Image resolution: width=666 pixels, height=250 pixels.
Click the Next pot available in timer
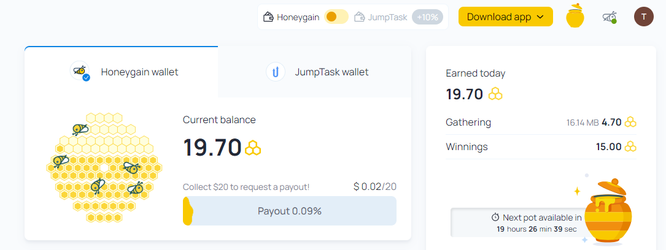tap(537, 223)
